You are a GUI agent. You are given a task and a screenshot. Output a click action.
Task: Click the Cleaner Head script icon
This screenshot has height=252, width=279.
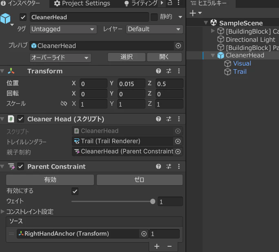pos(11,119)
